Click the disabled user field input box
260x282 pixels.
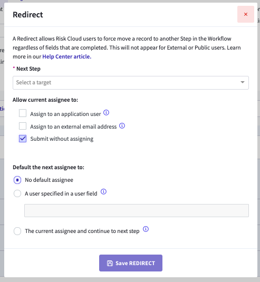point(137,210)
